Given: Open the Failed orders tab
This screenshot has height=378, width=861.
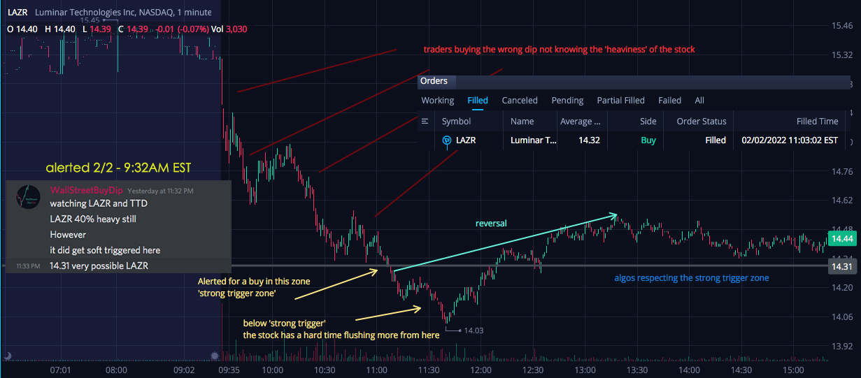Looking at the screenshot, I should pyautogui.click(x=670, y=101).
